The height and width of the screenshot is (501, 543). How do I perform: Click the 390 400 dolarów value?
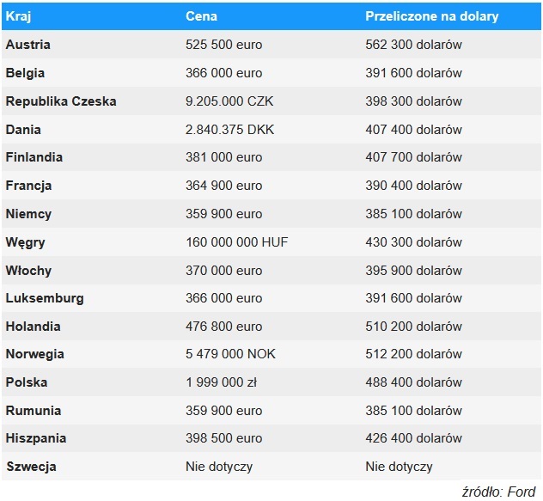pyautogui.click(x=413, y=186)
